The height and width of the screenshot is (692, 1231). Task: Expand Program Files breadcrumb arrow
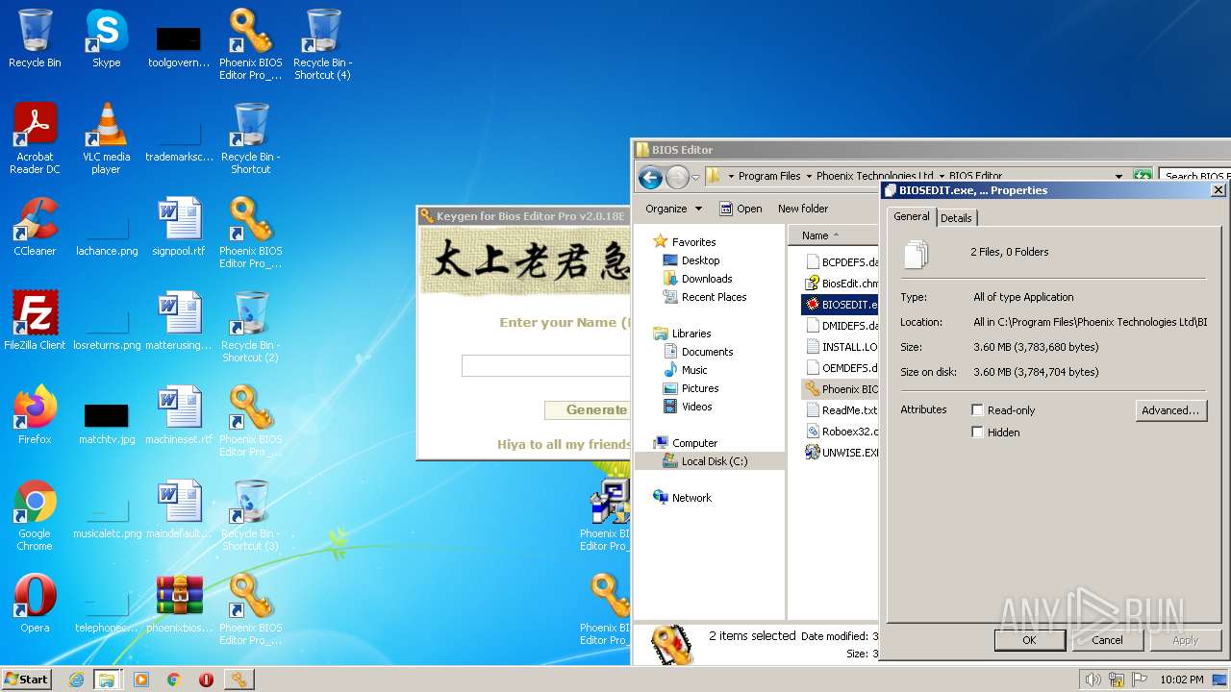click(x=809, y=177)
